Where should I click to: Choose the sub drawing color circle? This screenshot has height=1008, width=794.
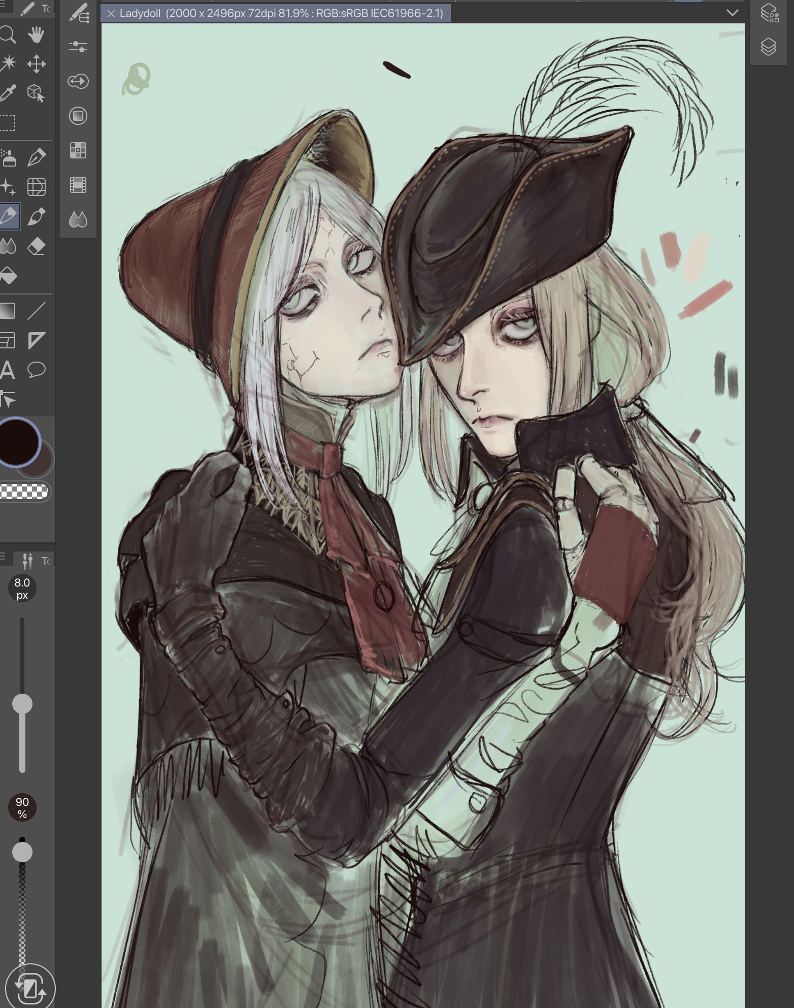point(45,465)
